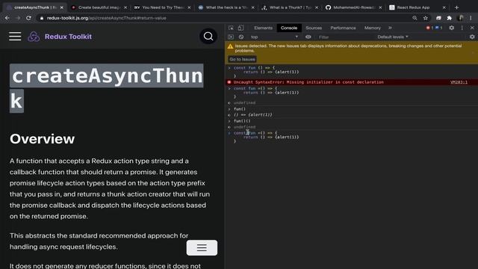This screenshot has width=478, height=269.
Task: Open a new browser tab with plus
Action: pos(456,7)
